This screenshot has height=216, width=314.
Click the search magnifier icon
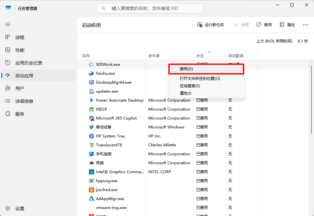103,8
